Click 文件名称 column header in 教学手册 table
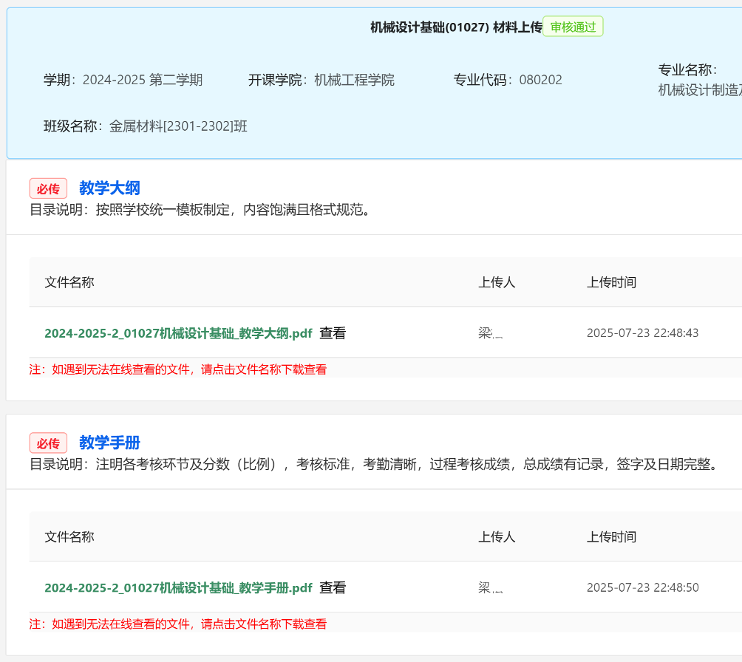742x662 pixels. [69, 537]
